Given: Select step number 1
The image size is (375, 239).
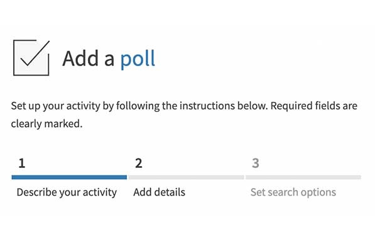Looking at the screenshot, I should [22, 164].
